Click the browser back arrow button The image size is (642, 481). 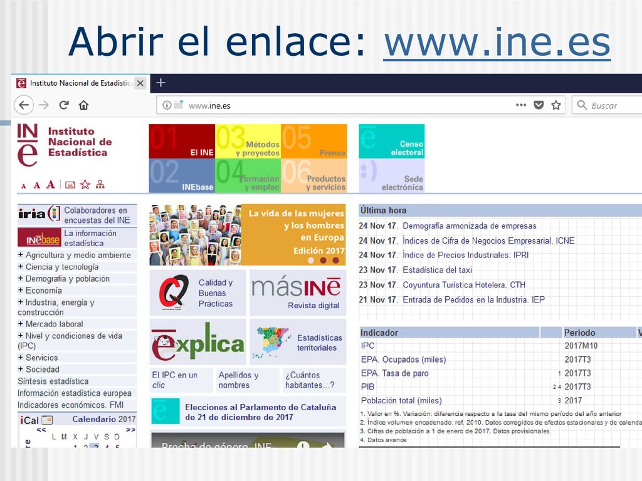pyautogui.click(x=24, y=105)
